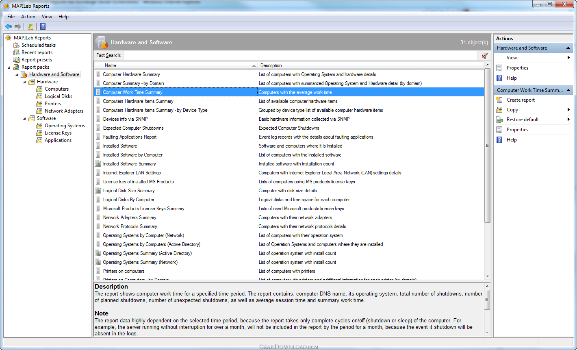The image size is (577, 350).
Task: Select the Internet Explorer LAN Settings report
Action: point(289,173)
